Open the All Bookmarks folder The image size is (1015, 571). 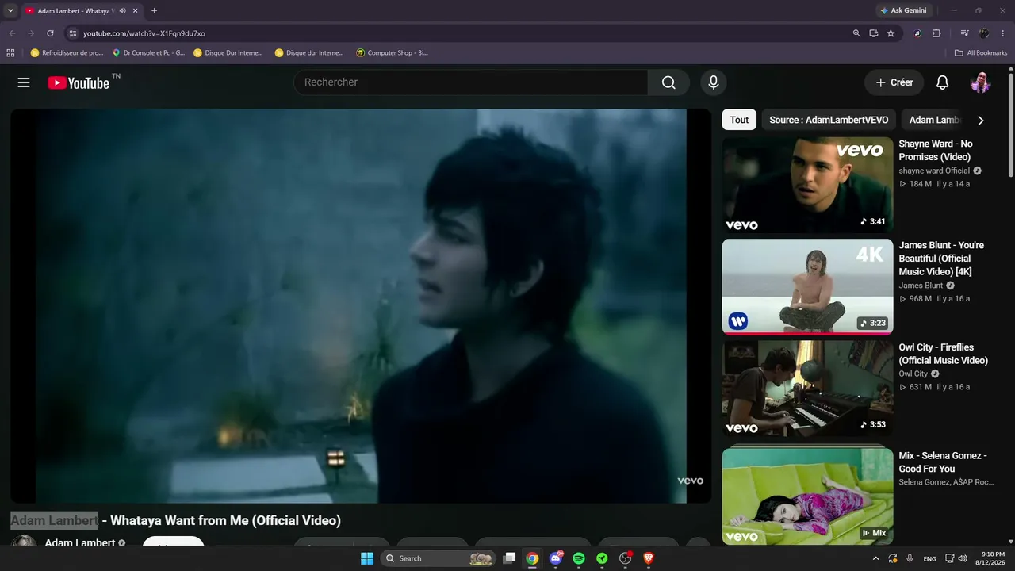(981, 53)
